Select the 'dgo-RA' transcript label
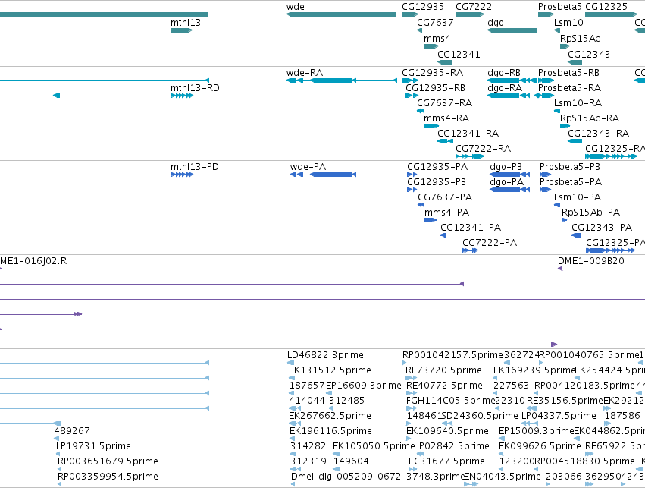The height and width of the screenshot is (488, 645). (505, 88)
